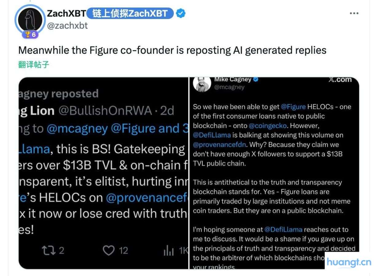
Task: Click the views bar chart icon
Action: 169,251
